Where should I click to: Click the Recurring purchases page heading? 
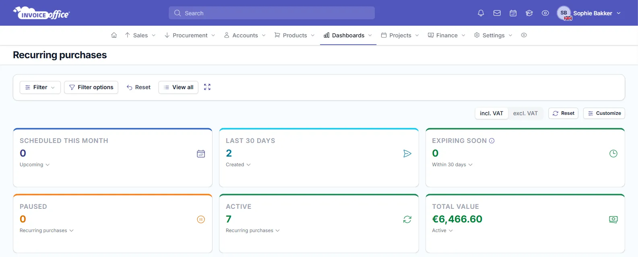pos(60,55)
